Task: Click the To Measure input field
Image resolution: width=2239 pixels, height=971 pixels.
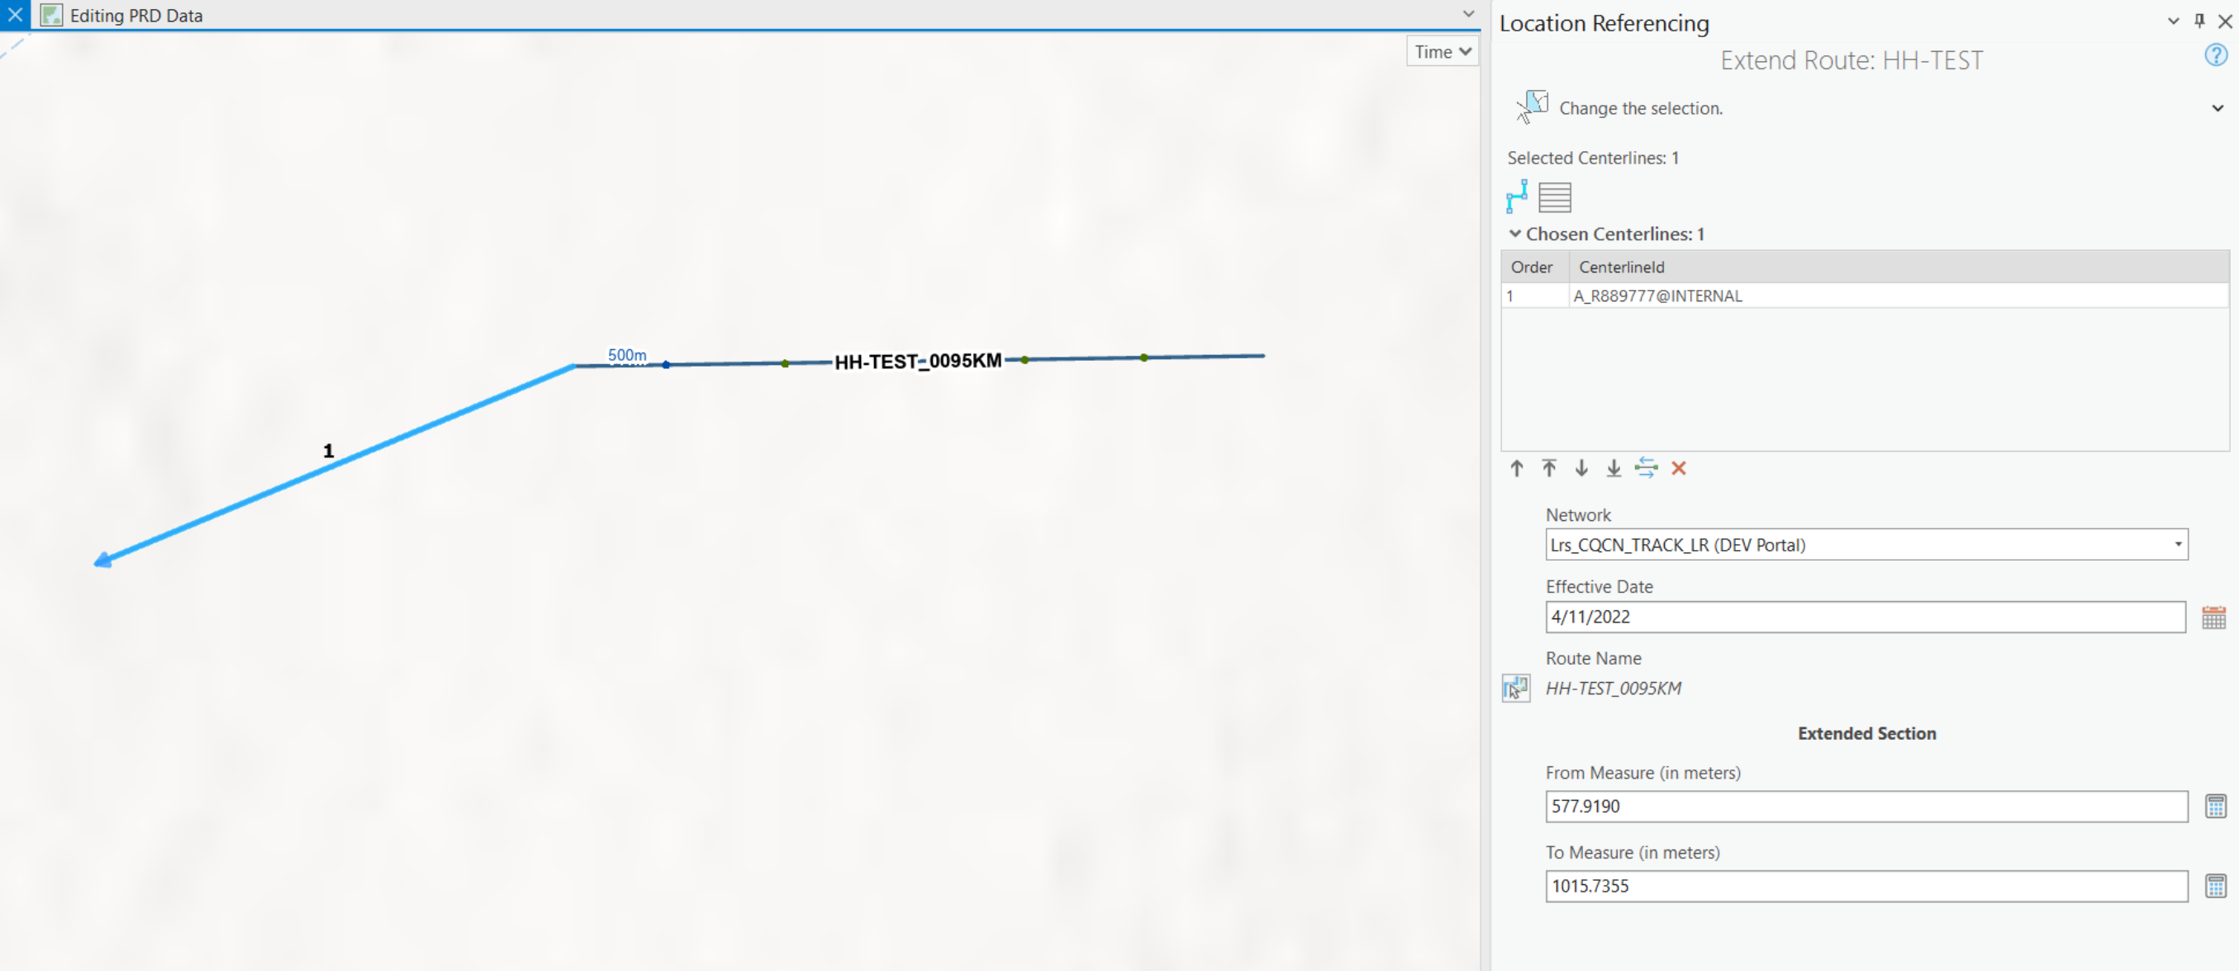Action: coord(1866,887)
